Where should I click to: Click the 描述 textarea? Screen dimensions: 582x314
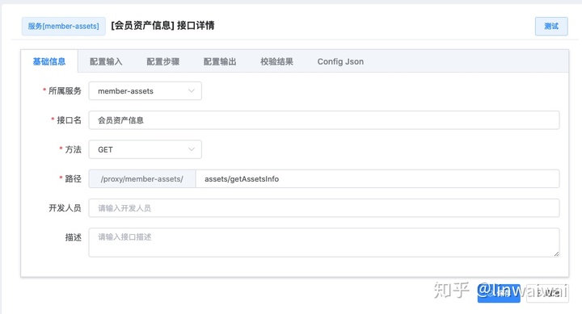[x=323, y=242]
